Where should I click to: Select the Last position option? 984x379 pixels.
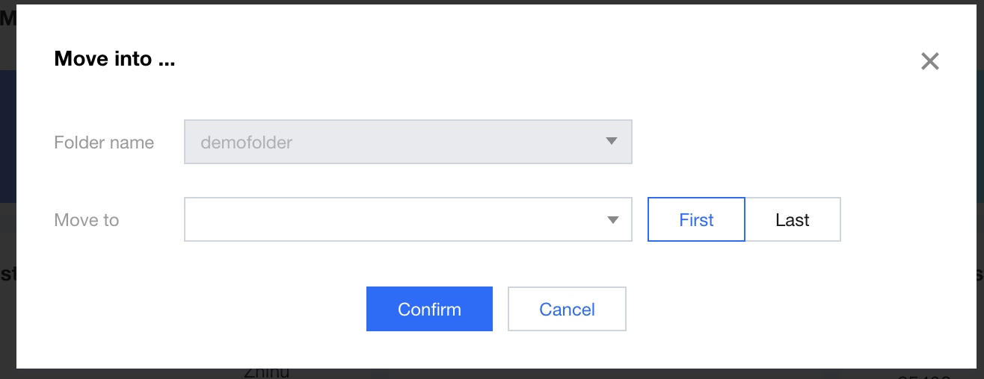coord(793,219)
